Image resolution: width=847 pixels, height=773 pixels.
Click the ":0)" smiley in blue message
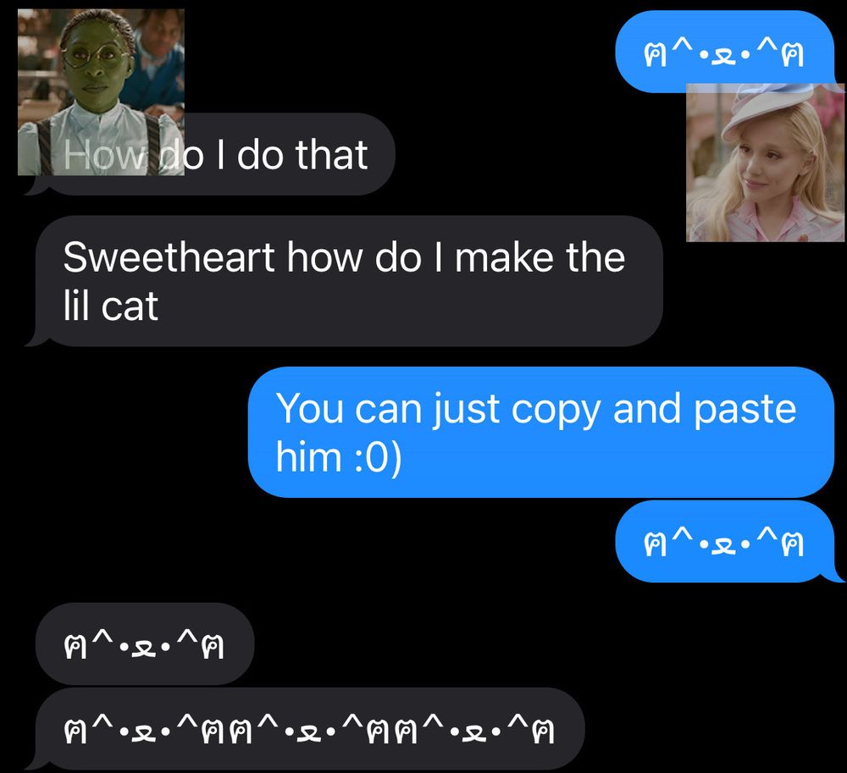click(x=379, y=457)
